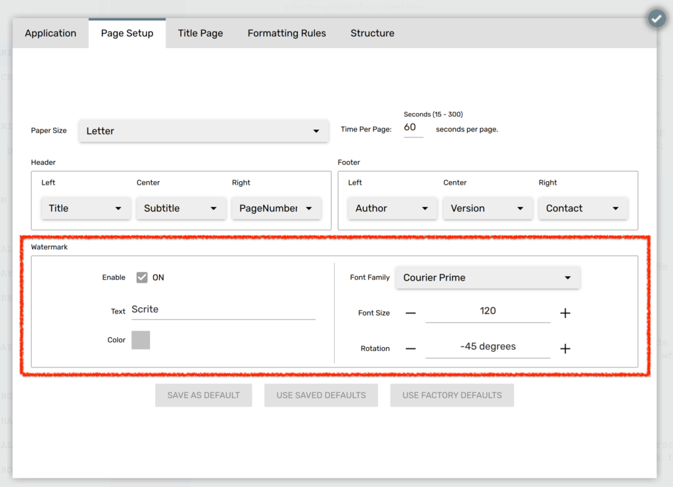
Task: Click the minus icon to decrease Font Size
Action: coord(411,313)
